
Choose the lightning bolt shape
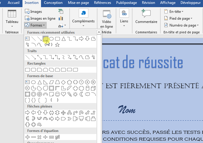69,94
